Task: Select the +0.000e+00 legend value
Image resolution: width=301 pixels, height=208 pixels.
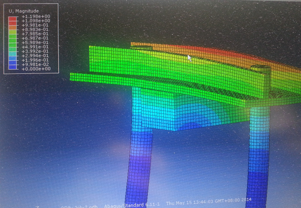Action: coord(36,69)
